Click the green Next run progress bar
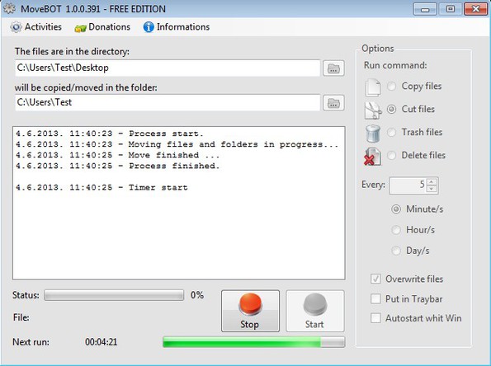Image resolution: width=491 pixels, height=366 pixels. [x=253, y=342]
